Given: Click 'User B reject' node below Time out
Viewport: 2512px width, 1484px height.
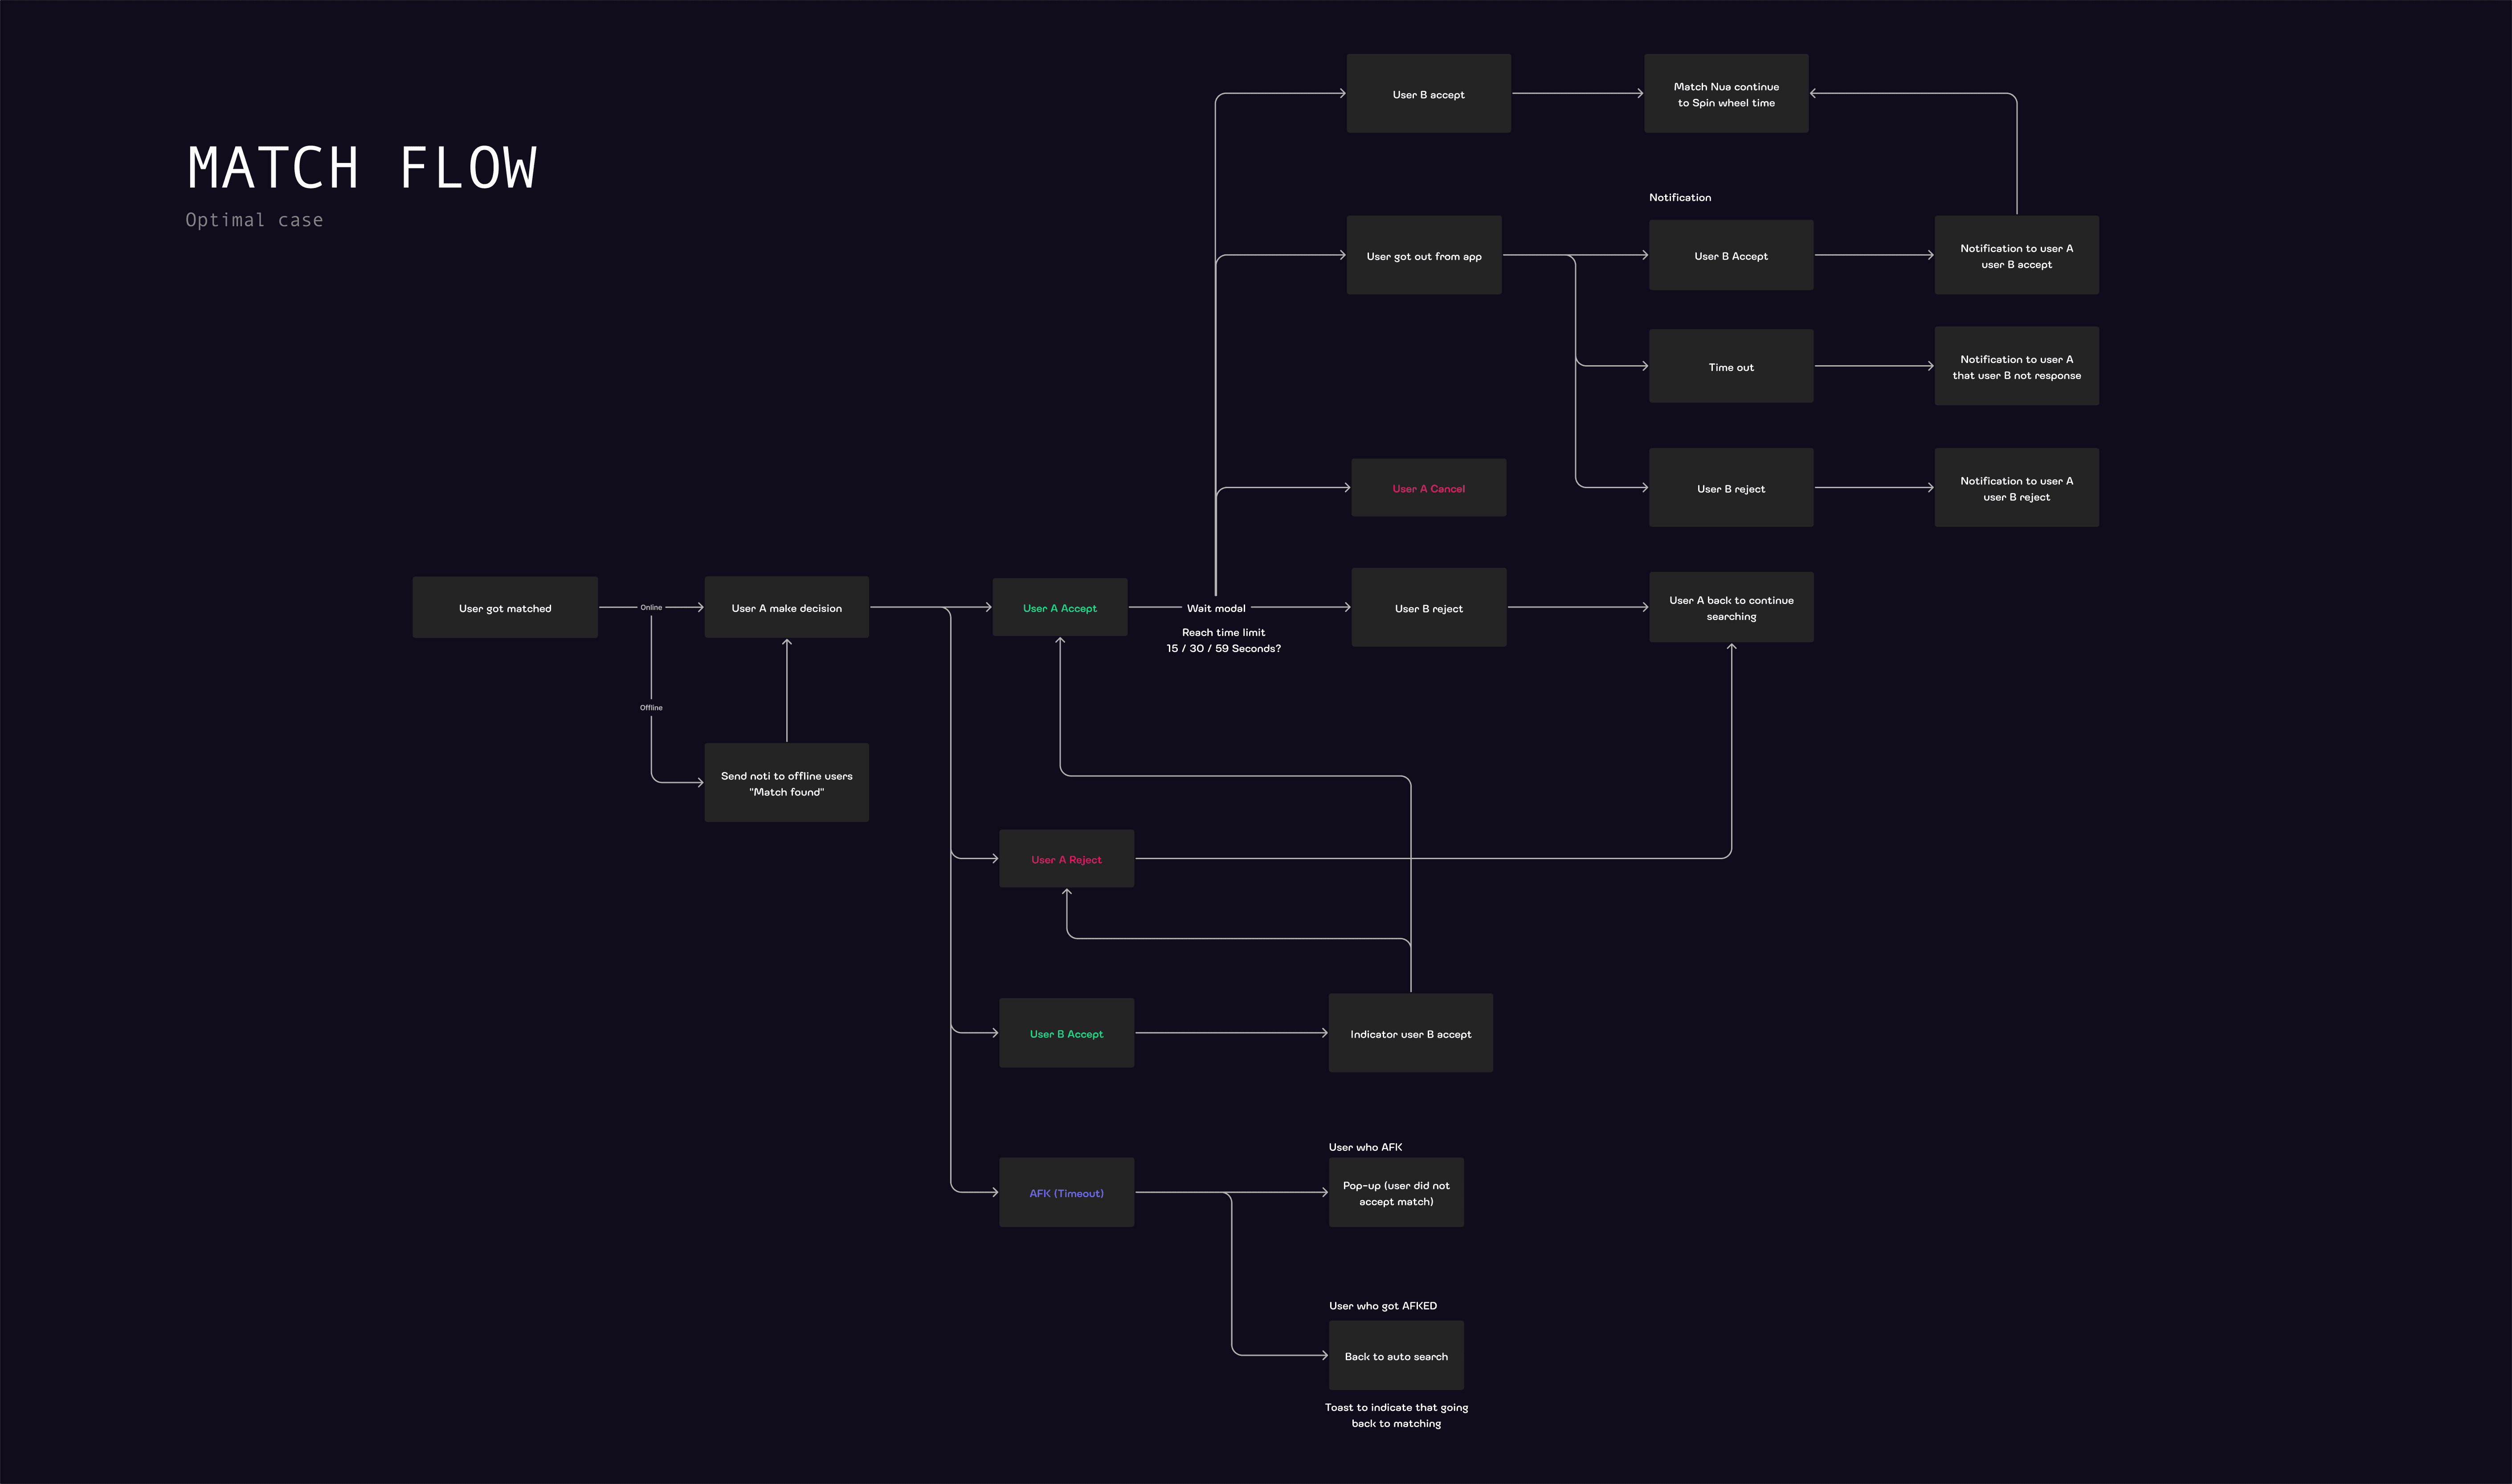Looking at the screenshot, I should tap(1731, 488).
